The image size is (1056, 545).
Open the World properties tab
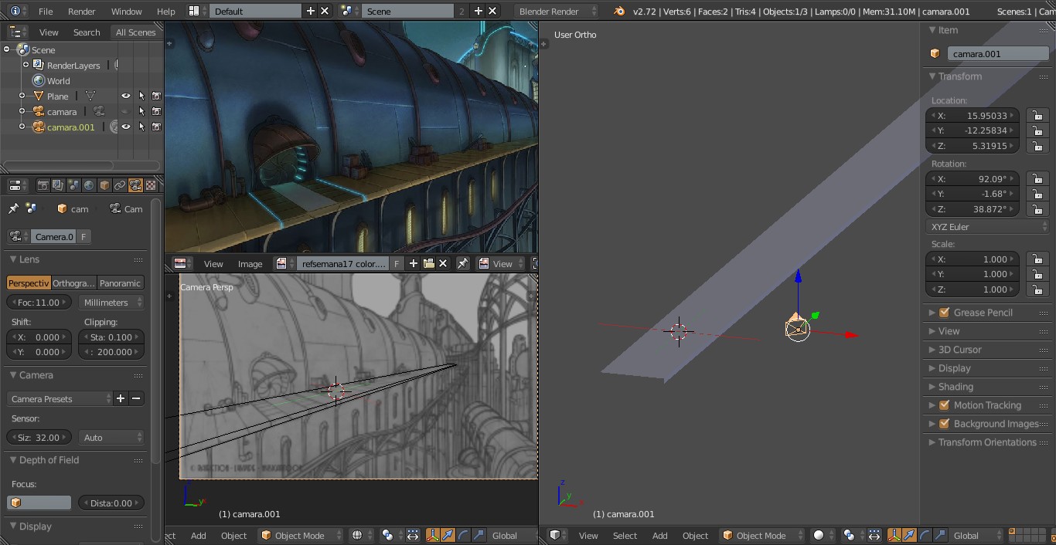[x=89, y=185]
